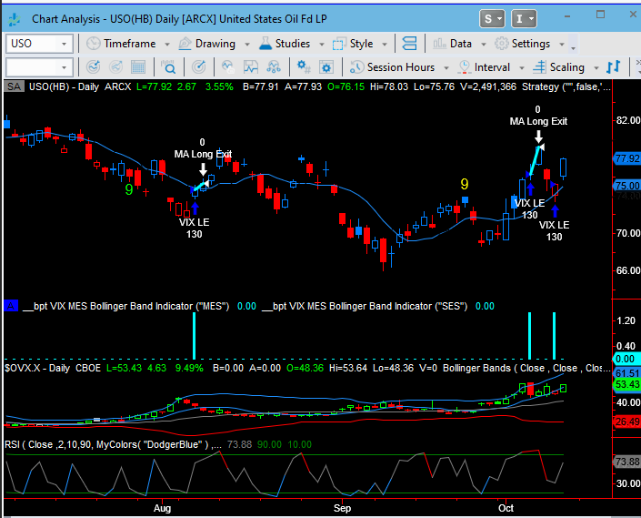Click the Style dropdown arrow

[385, 45]
